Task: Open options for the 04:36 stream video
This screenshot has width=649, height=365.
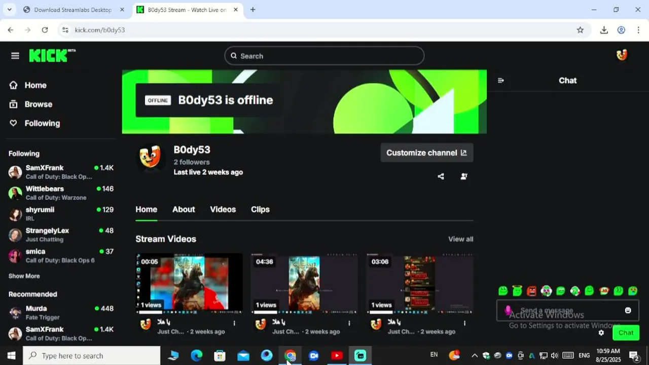Action: click(x=349, y=323)
